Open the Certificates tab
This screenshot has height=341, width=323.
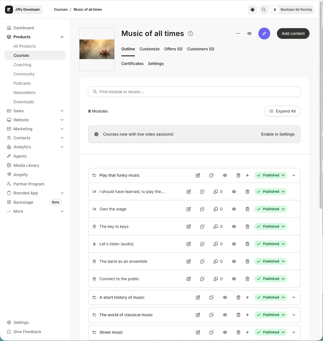tap(132, 64)
